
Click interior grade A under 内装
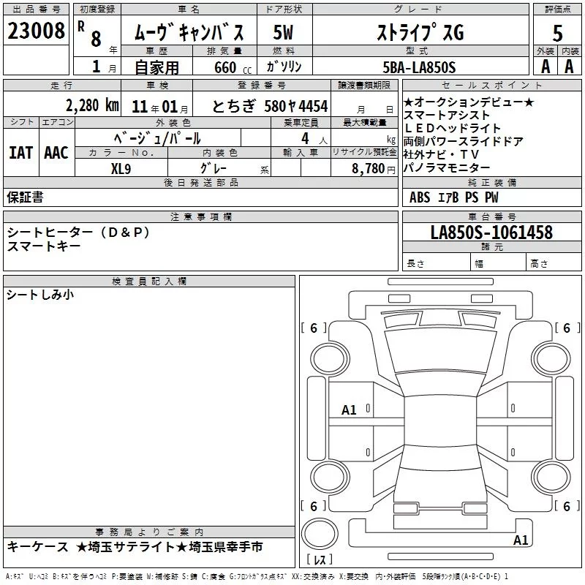[x=569, y=67]
